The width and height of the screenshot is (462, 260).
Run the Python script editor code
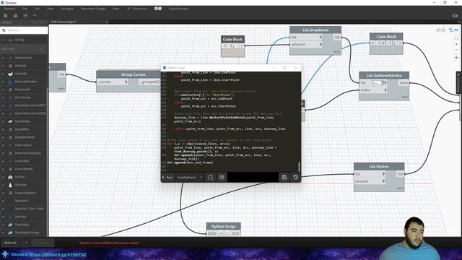167,177
